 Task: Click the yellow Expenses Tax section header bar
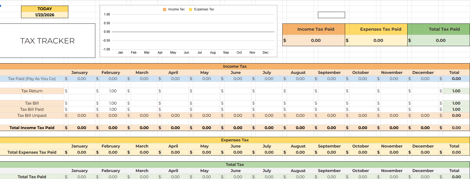[235, 140]
